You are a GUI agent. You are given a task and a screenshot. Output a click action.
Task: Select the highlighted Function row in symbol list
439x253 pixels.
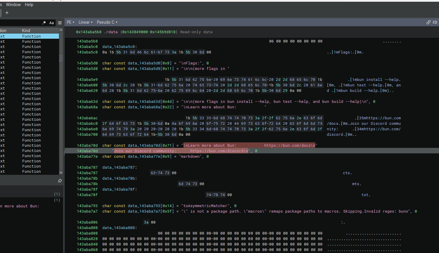coord(29,36)
